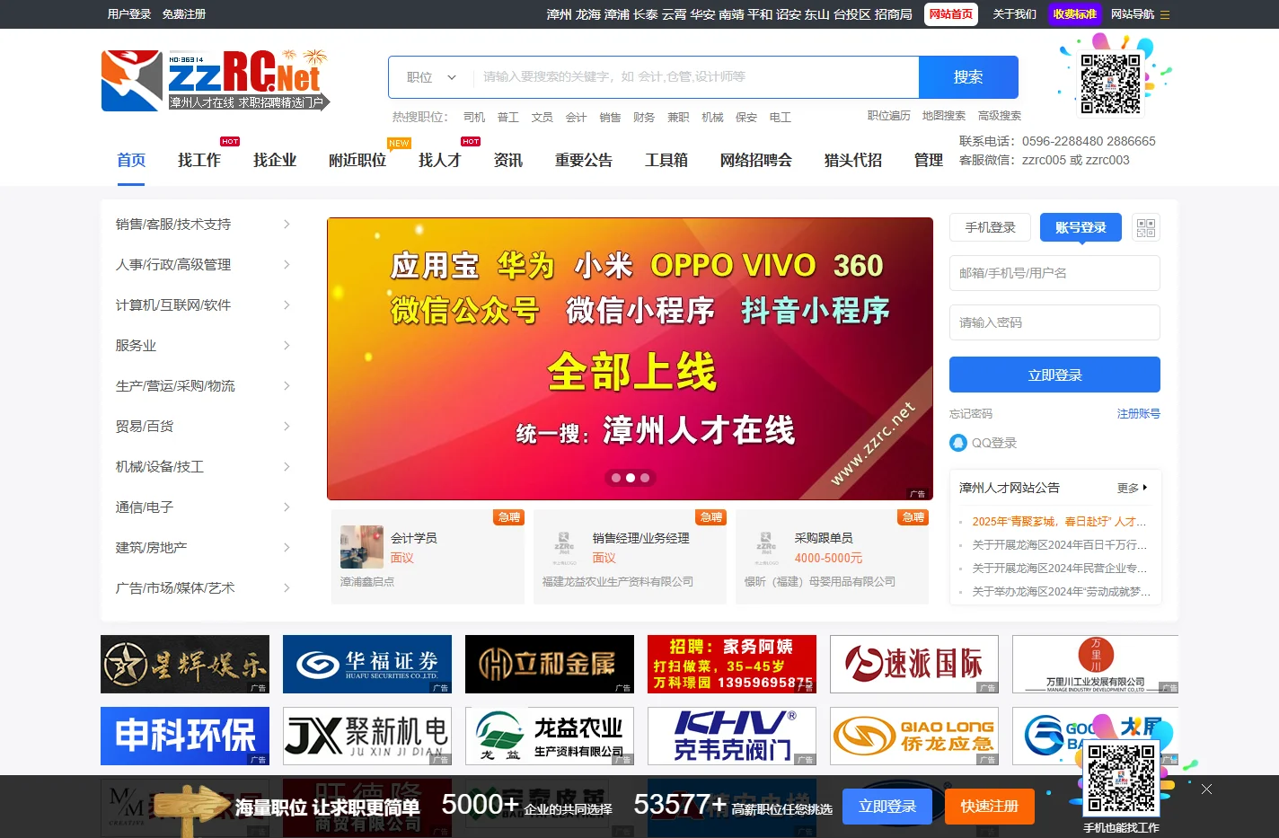Image resolution: width=1279 pixels, height=838 pixels.
Task: Switch to 手机登录 tab
Action: pos(991,227)
